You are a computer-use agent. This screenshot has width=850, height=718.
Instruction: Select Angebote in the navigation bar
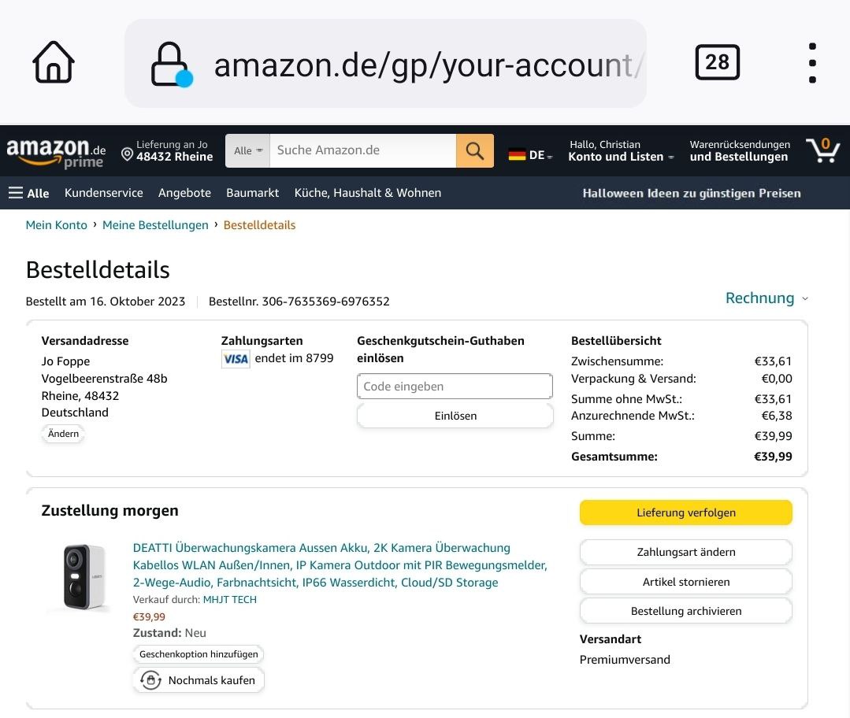pyautogui.click(x=184, y=193)
